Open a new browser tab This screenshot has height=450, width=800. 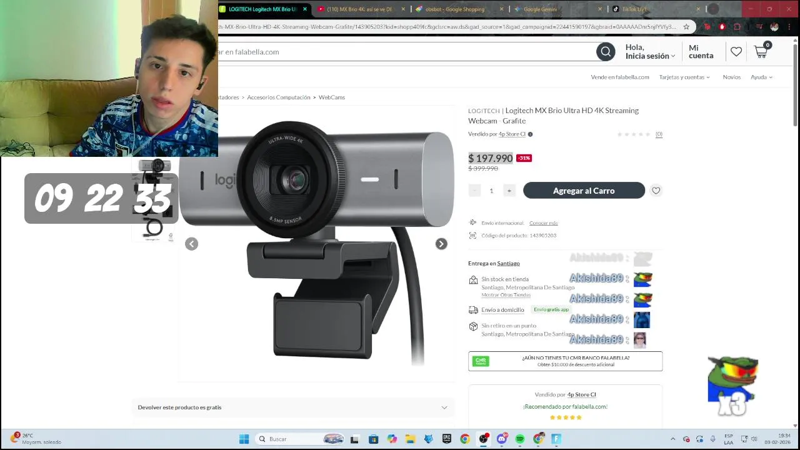713,9
